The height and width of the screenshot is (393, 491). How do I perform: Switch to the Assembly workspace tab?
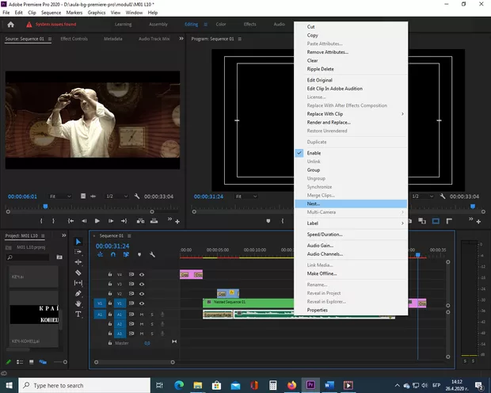click(158, 24)
